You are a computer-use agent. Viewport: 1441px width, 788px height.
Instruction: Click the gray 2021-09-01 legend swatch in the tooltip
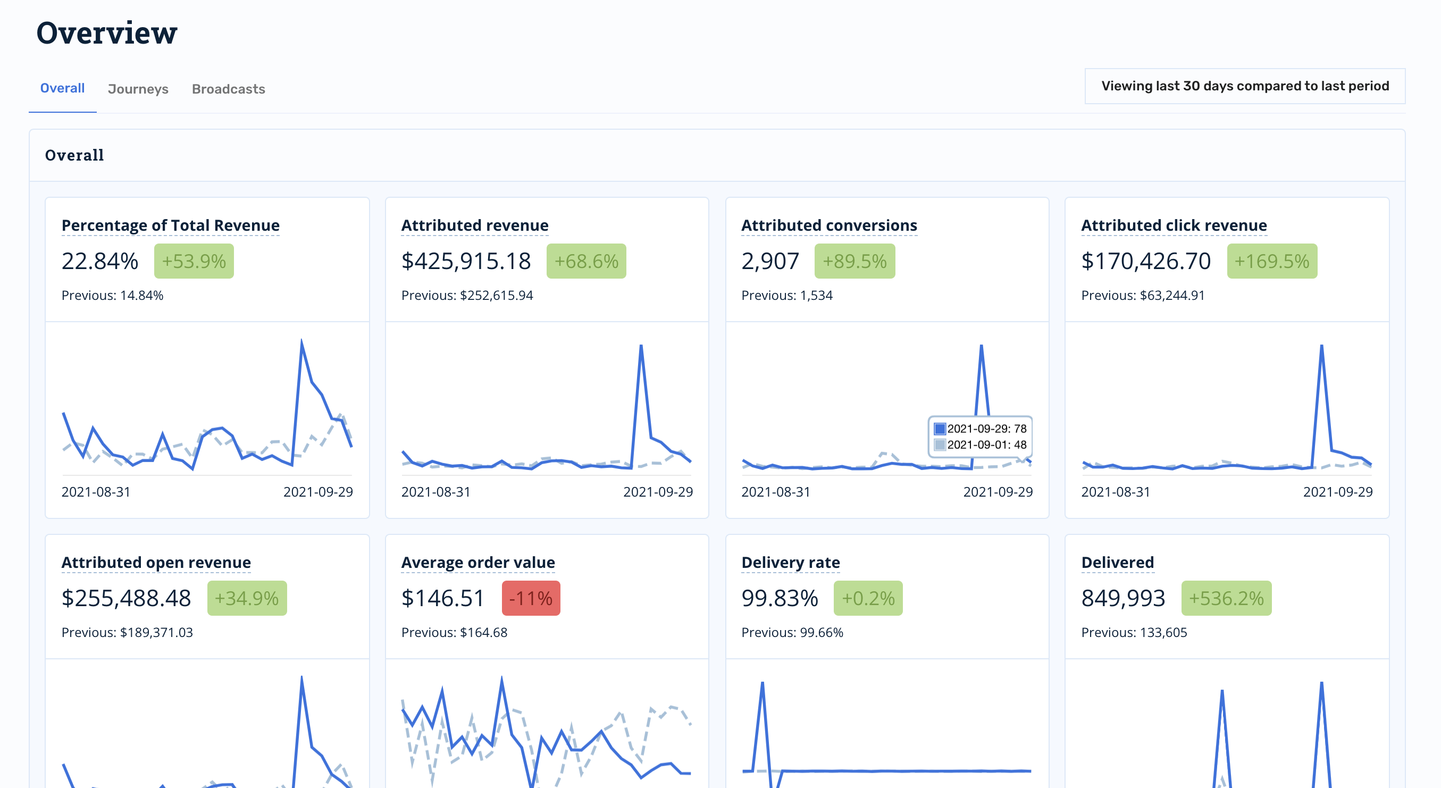point(940,445)
